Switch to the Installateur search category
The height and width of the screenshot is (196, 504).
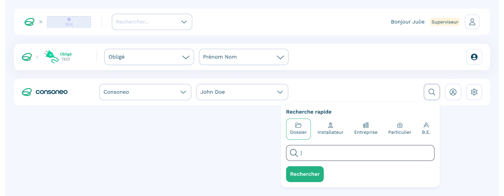pos(330,129)
